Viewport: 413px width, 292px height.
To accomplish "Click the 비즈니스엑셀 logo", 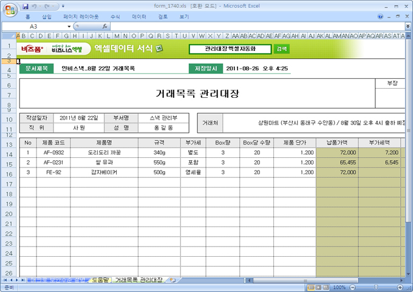I will tap(67, 49).
